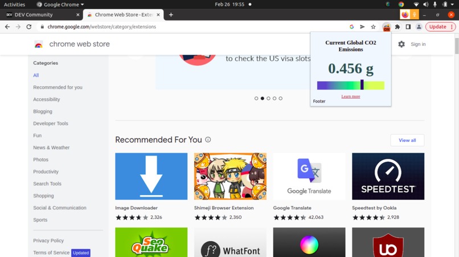Image resolution: width=459 pixels, height=257 pixels.
Task: Open the Social & Communication category
Action: [x=60, y=208]
